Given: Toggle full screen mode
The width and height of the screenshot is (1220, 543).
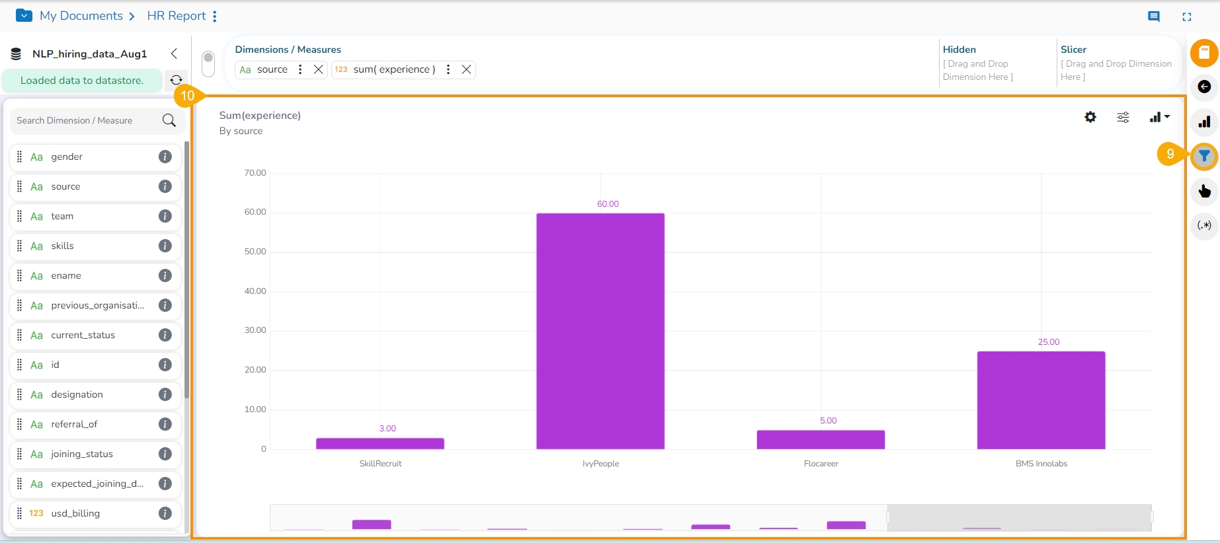Looking at the screenshot, I should [x=1187, y=17].
